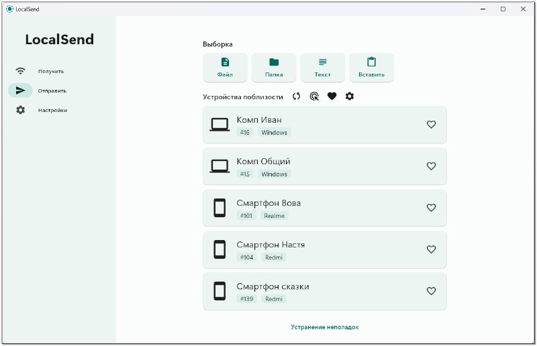The image size is (537, 346).
Task: Click the Выборка section label
Action: point(217,44)
